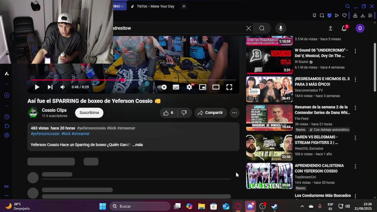Expand description with ...más
This screenshot has height=212, width=377.
point(137,145)
